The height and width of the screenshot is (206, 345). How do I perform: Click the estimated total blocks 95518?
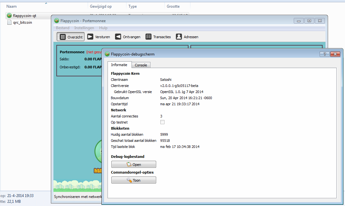[x=165, y=141]
